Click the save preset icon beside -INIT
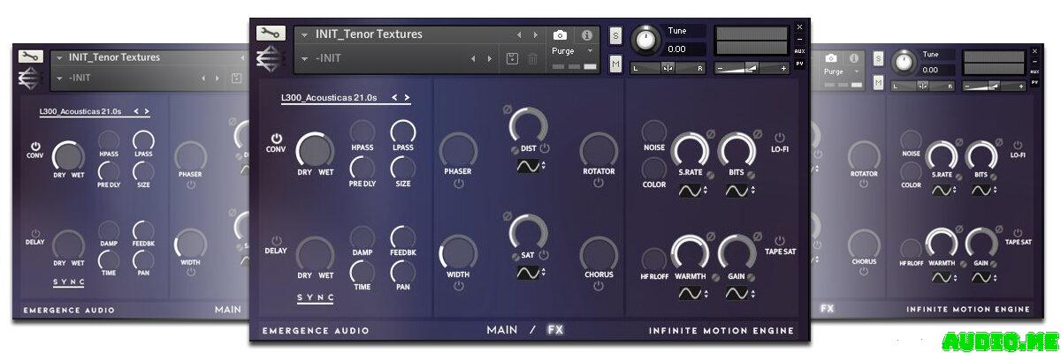1061x353 pixels. coord(512,58)
